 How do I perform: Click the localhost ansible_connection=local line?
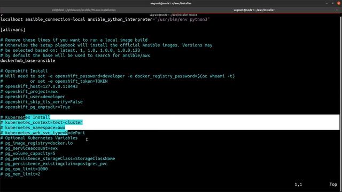coord(105,19)
